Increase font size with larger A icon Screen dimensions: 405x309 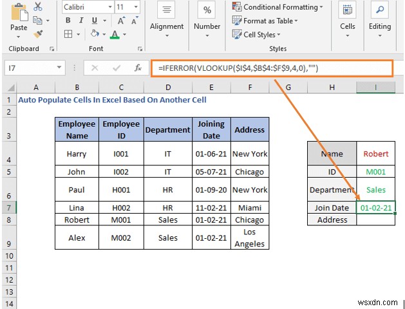click(121, 21)
